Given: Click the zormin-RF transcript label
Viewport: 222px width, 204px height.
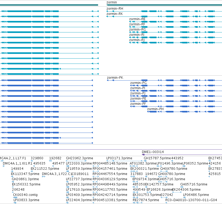Looking at the screenshot, I should pyautogui.click(x=137, y=24).
